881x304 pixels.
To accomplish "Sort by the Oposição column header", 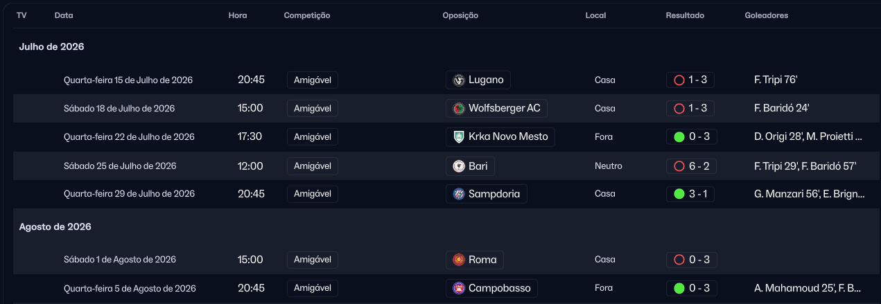I will coord(460,15).
